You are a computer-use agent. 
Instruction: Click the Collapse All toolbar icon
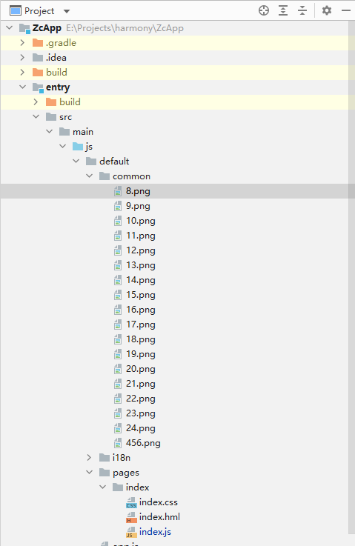coord(302,10)
